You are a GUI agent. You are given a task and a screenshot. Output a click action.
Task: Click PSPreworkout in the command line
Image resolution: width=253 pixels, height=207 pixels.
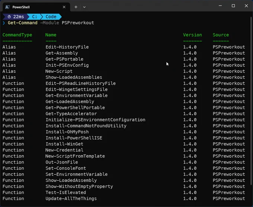(x=78, y=23)
